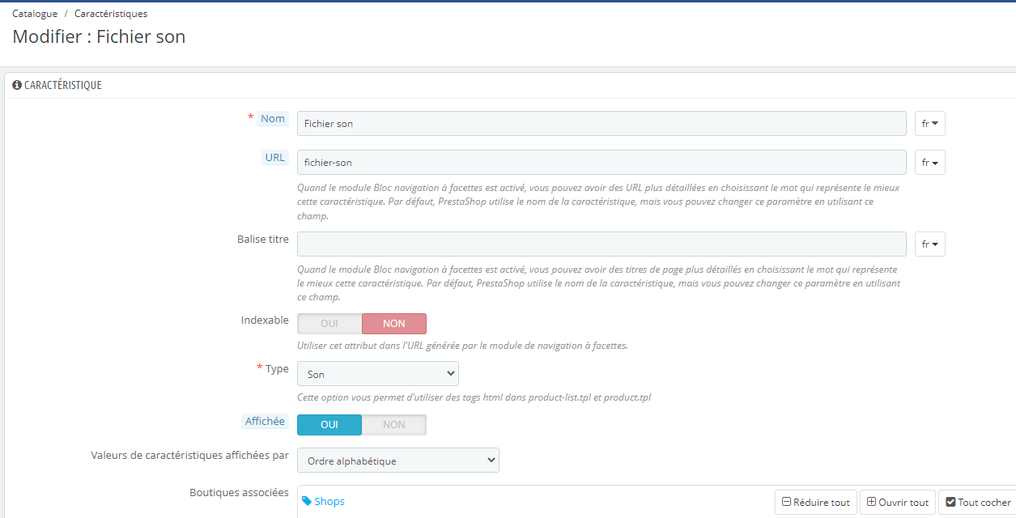Click the info icon beside Caractéristique heading
The image size is (1016, 518).
point(17,85)
